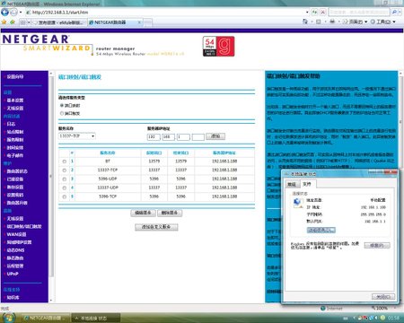The height and width of the screenshot is (323, 404).
Task: Click the network tray icon
Action: coord(371,318)
